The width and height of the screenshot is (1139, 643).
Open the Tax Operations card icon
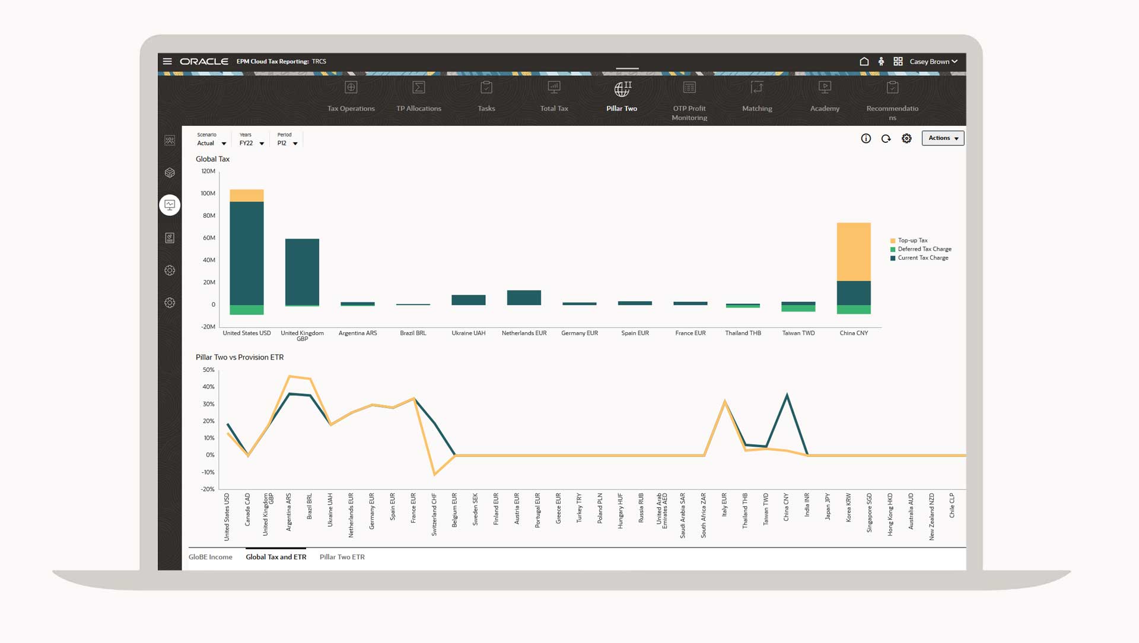pos(351,88)
